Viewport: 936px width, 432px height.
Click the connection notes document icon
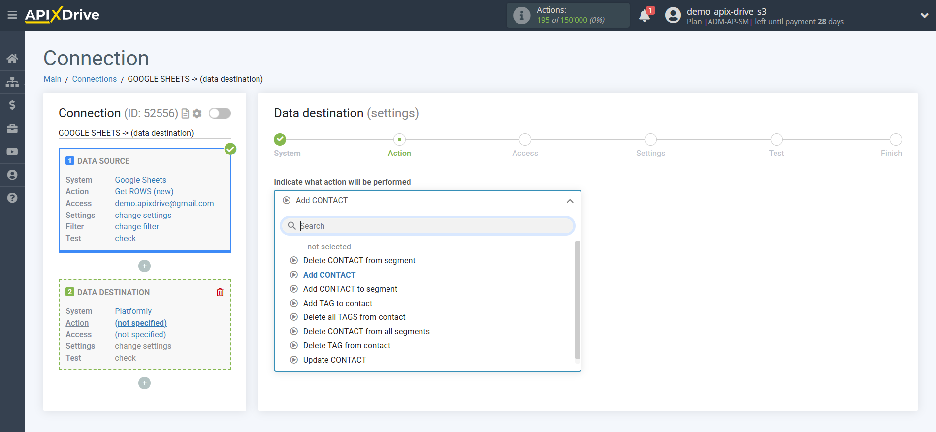click(x=186, y=114)
